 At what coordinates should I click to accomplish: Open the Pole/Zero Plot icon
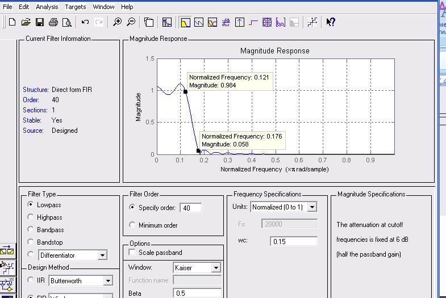click(267, 22)
